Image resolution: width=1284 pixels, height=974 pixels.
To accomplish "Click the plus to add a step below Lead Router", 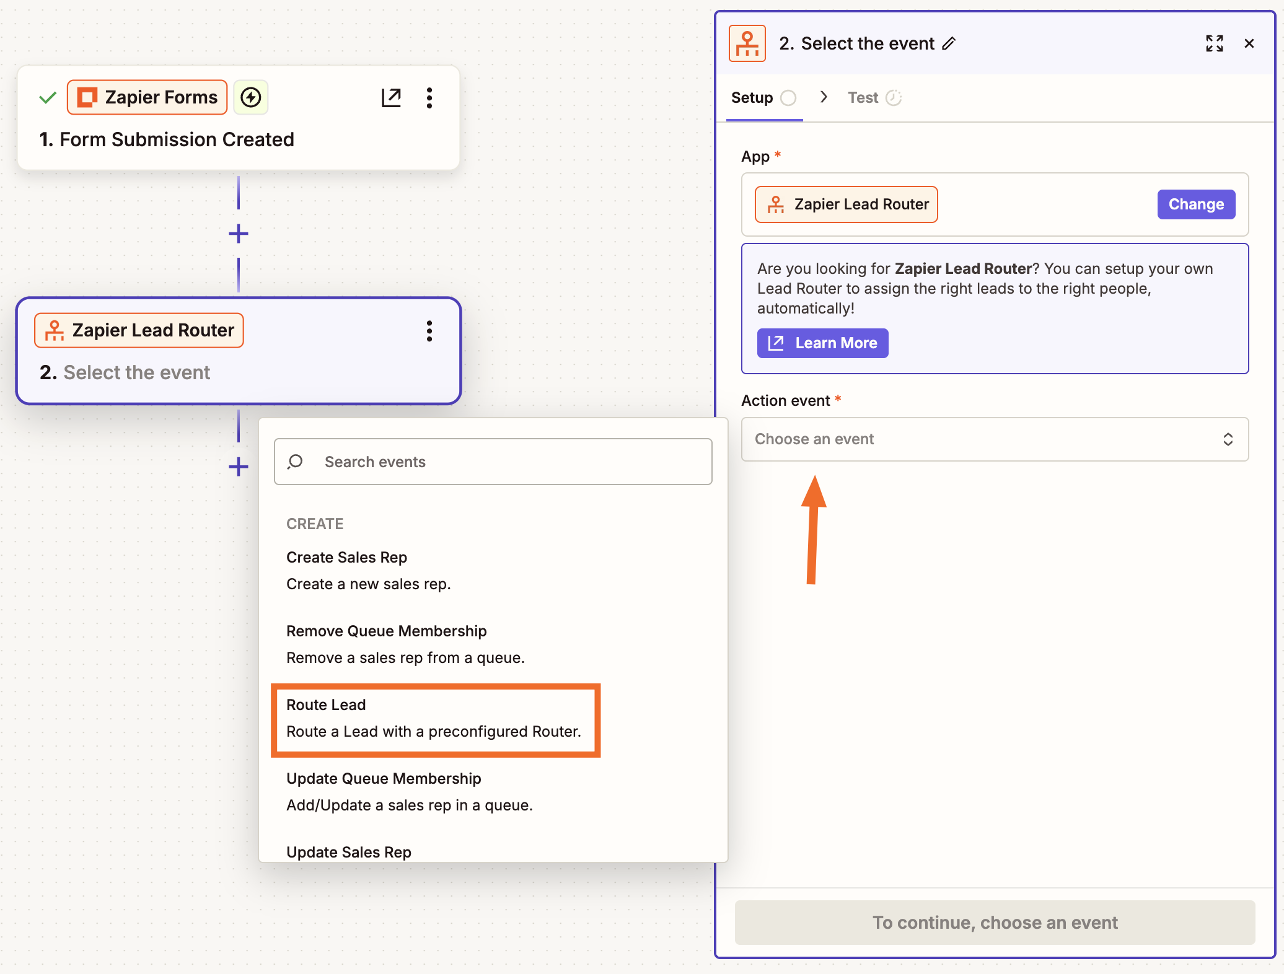I will (x=238, y=467).
